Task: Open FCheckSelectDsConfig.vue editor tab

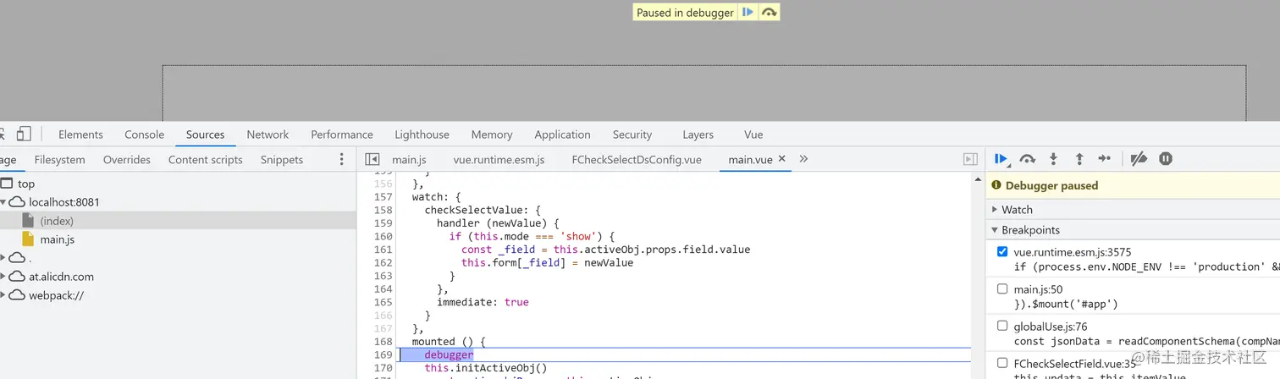Action: [x=637, y=160]
